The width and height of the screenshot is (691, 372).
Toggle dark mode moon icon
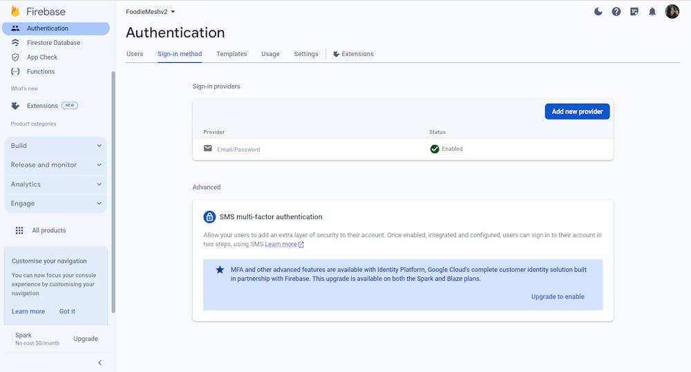(x=598, y=12)
